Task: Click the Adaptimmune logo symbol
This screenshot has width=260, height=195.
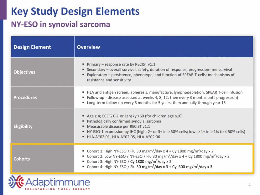Action: click(x=16, y=182)
